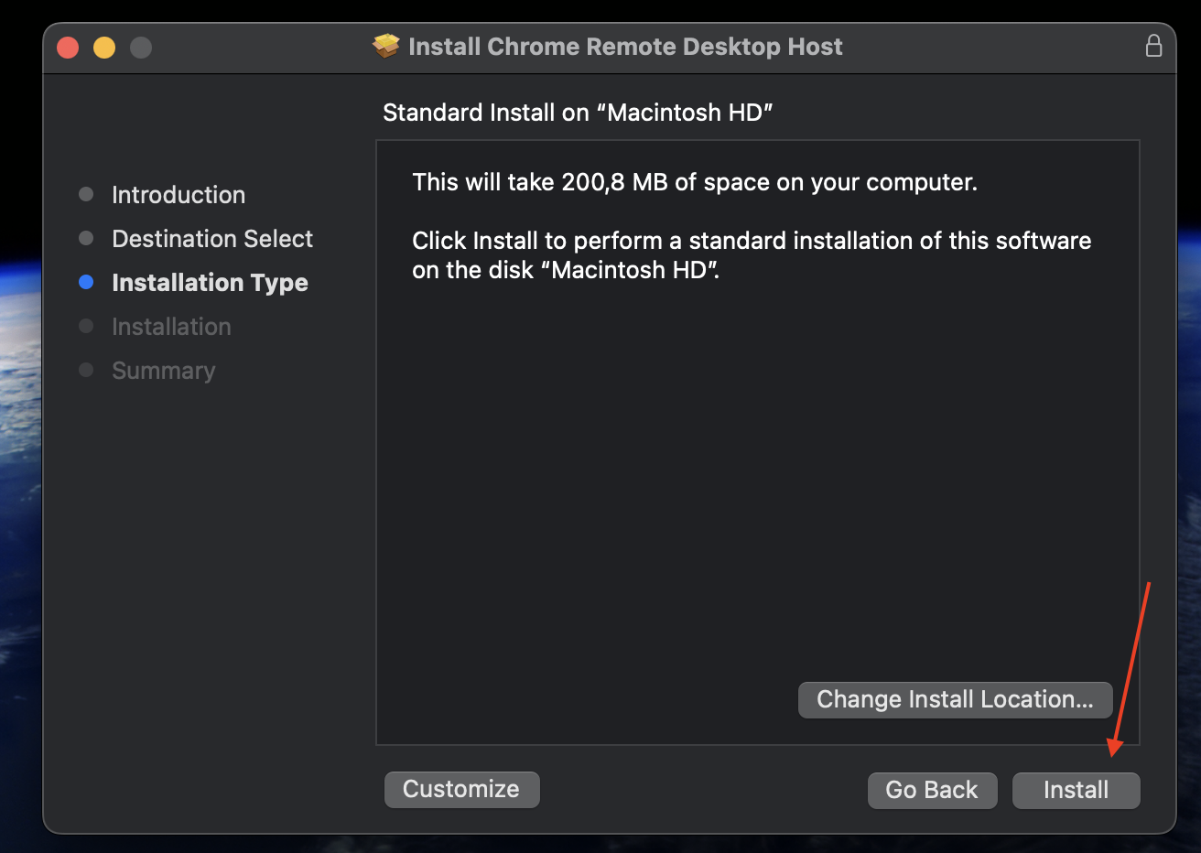Select the Summary step label in the sidebar
1201x853 pixels.
164,371
